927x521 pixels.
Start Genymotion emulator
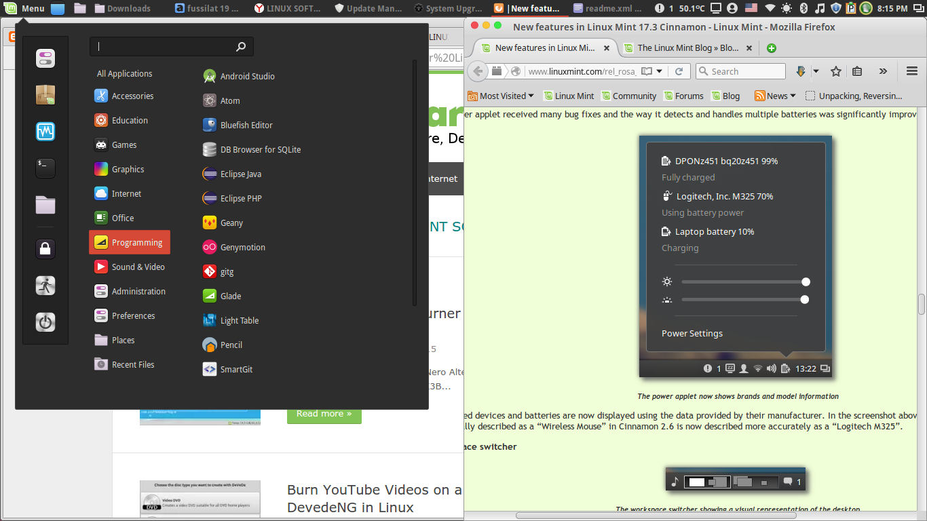click(234, 248)
